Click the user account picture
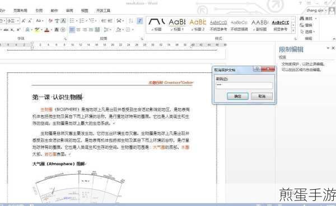The image size is (336, 206). coord(332,10)
